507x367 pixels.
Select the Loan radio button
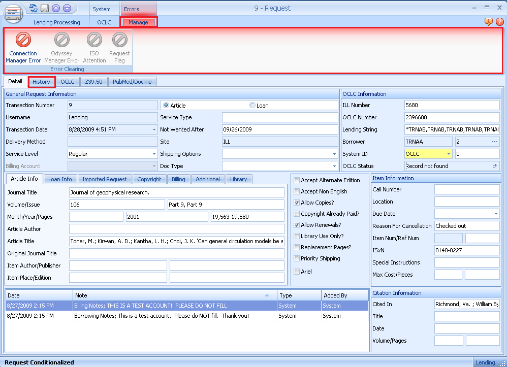(x=252, y=105)
